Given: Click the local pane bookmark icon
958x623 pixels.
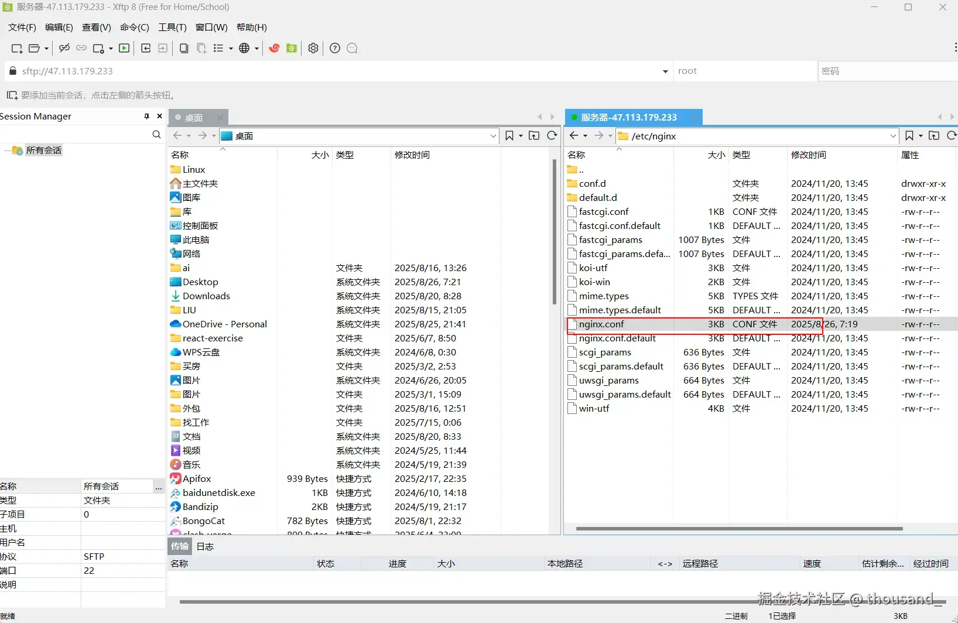Looking at the screenshot, I should (509, 136).
